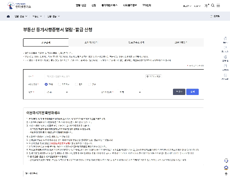Click the 인터넷등기소 logo in the header

click(x=19, y=6)
